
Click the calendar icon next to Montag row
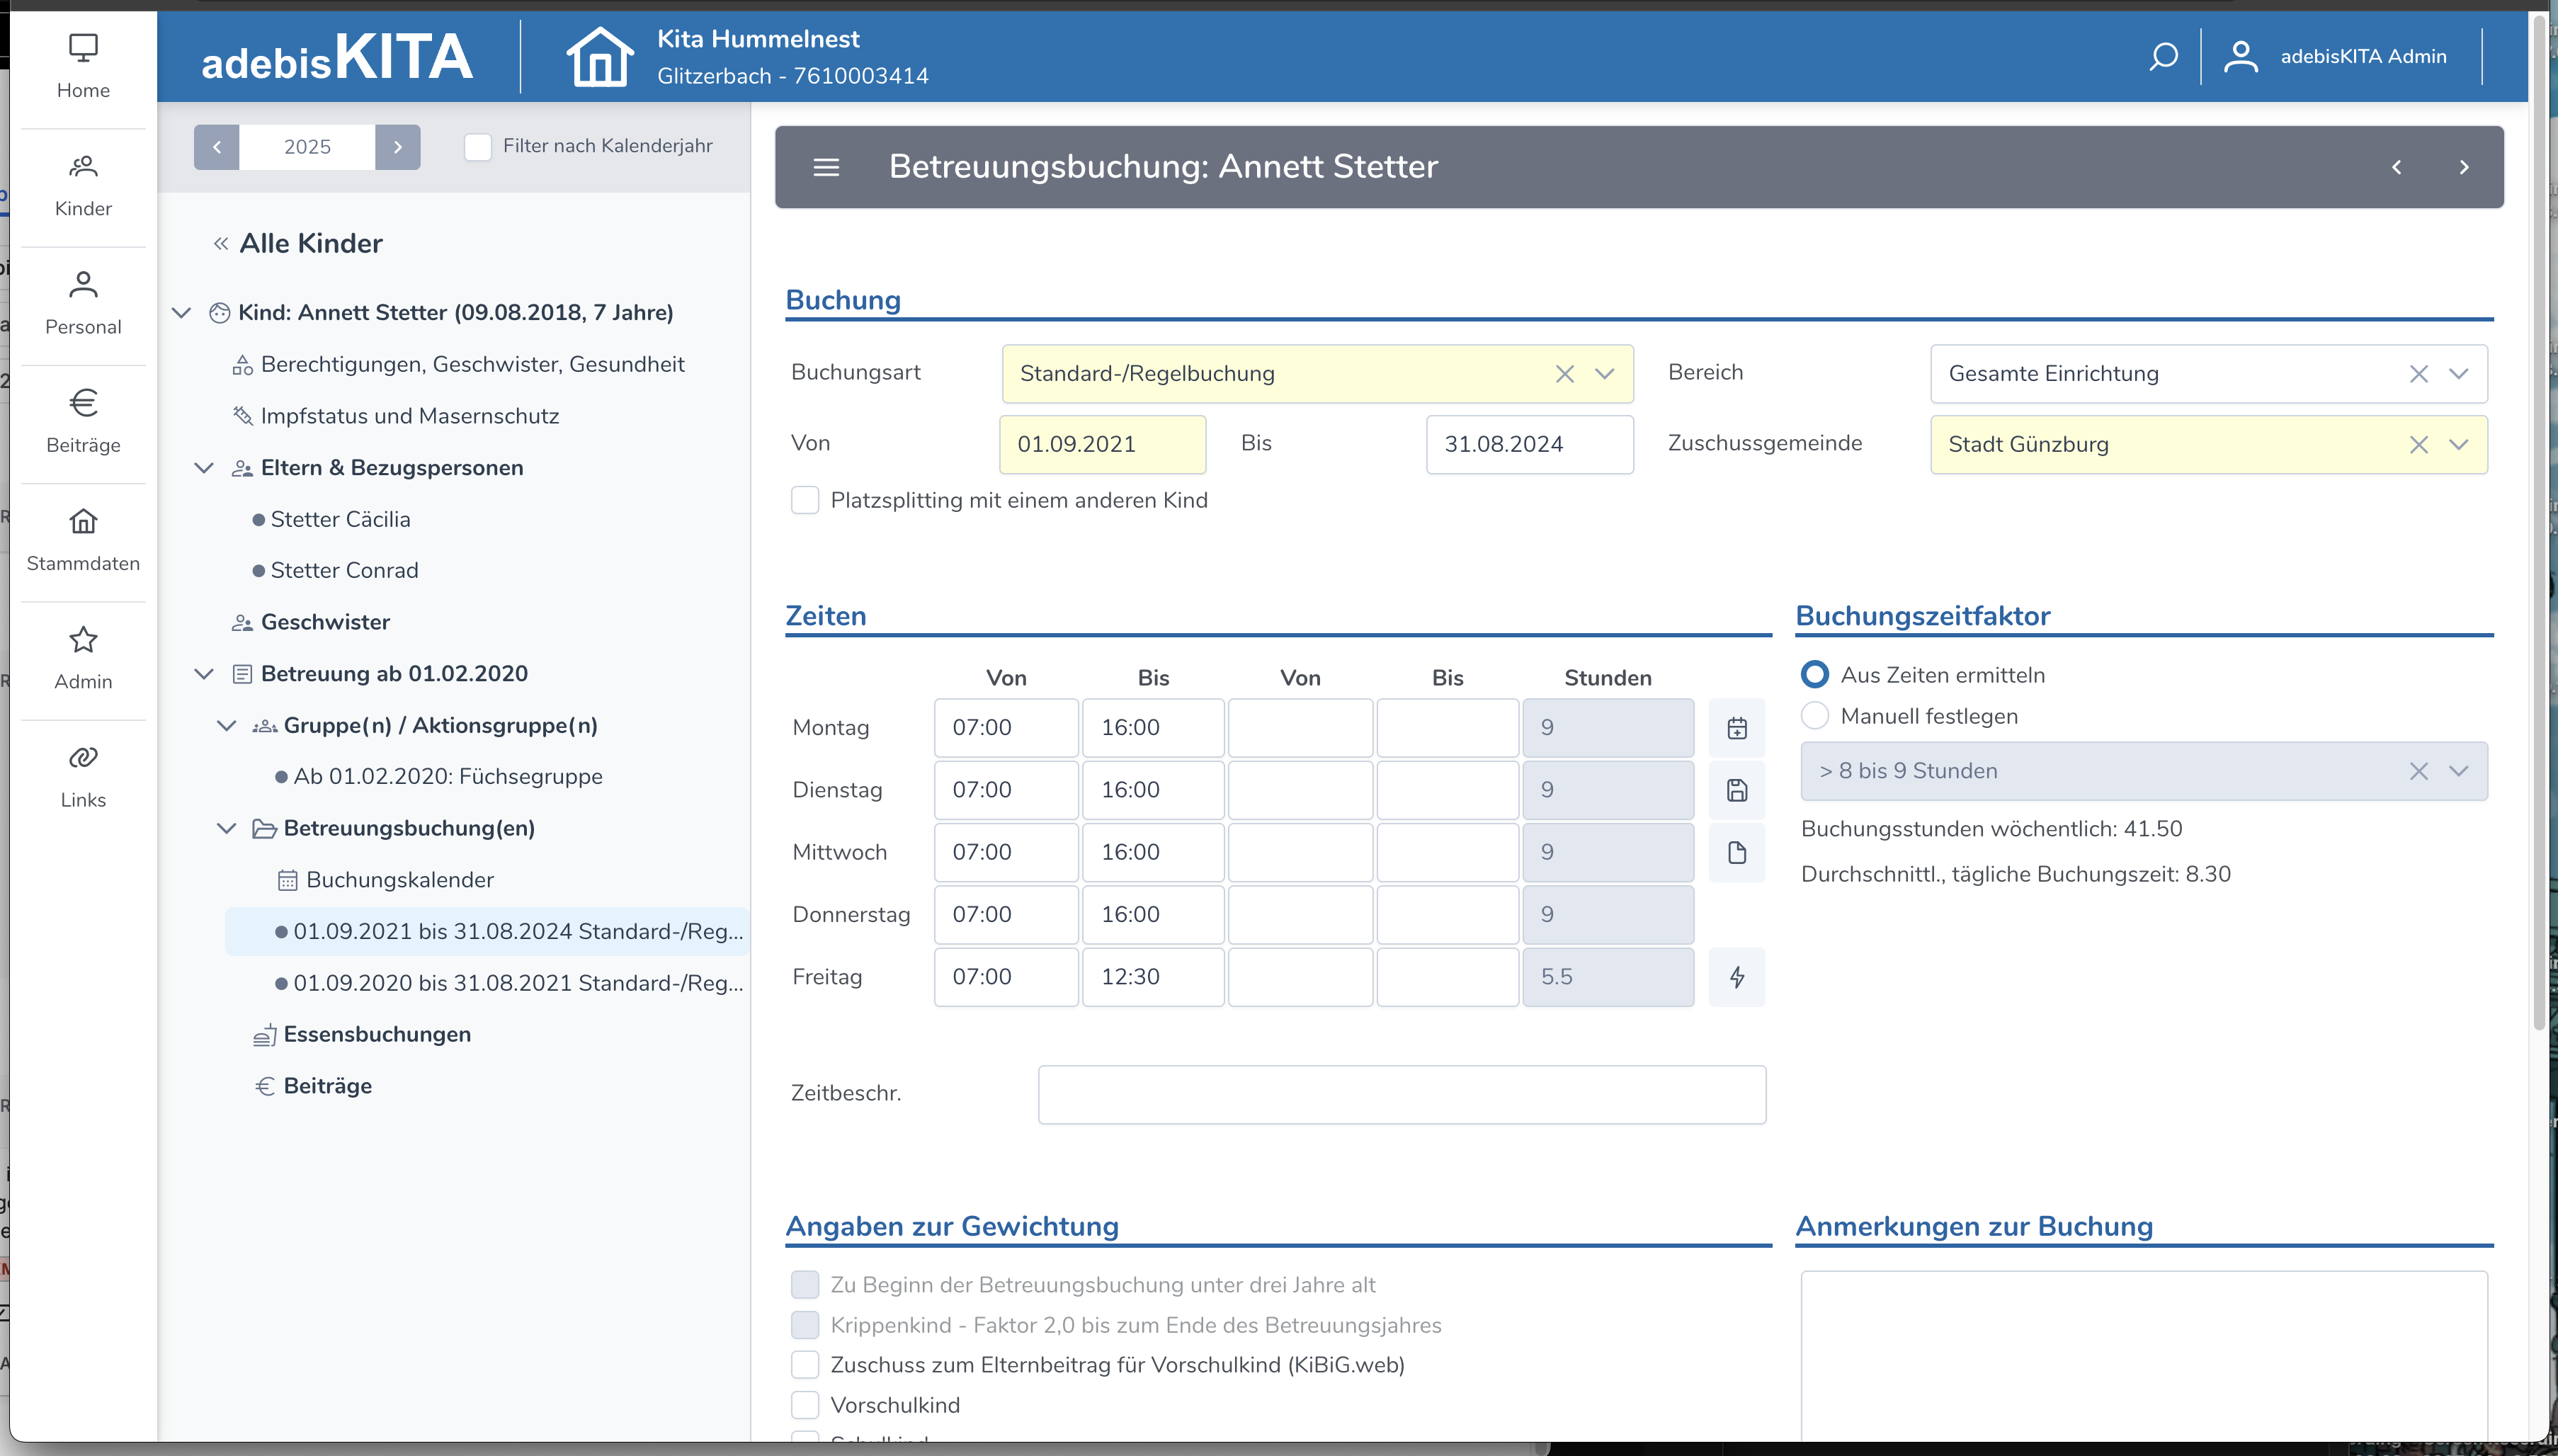pos(1737,728)
